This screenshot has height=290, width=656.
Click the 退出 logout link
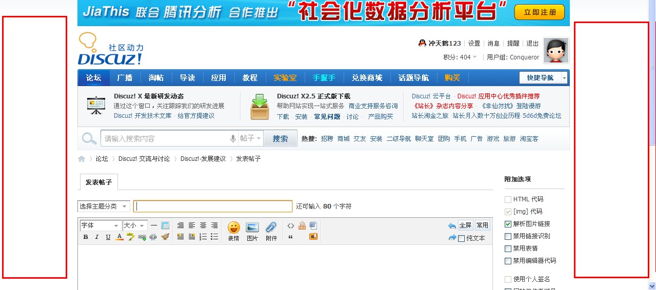532,44
